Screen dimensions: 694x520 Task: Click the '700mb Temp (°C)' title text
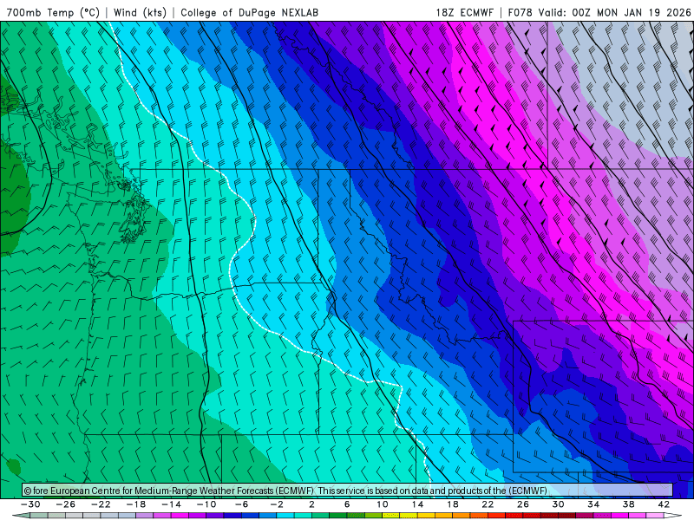[53, 13]
